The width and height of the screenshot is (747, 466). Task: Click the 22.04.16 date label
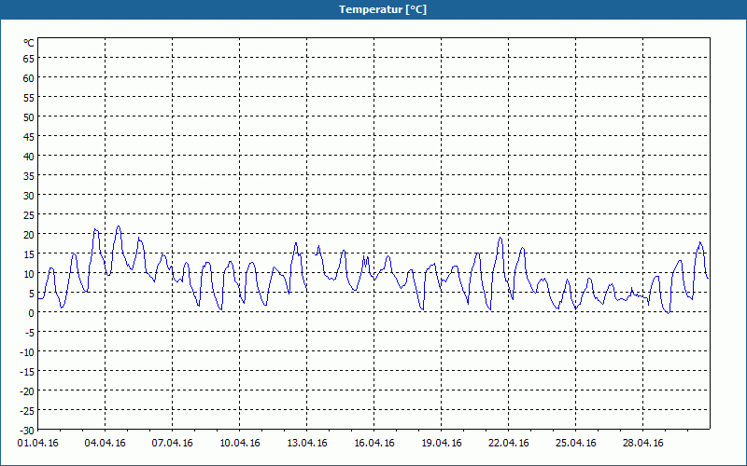tap(508, 444)
